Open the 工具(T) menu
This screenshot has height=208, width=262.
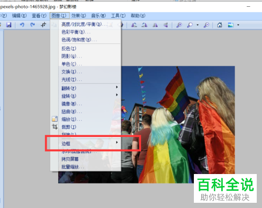(x=118, y=16)
